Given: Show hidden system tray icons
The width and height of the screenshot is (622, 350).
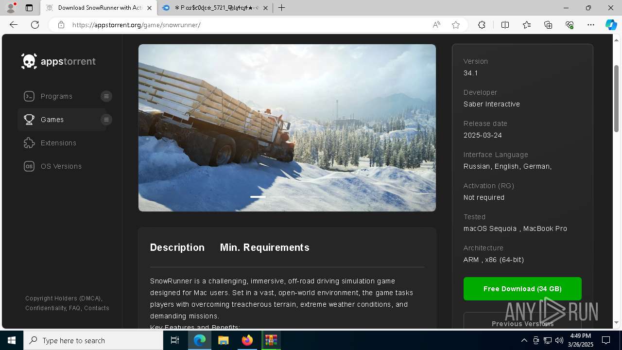Looking at the screenshot, I should 524,340.
